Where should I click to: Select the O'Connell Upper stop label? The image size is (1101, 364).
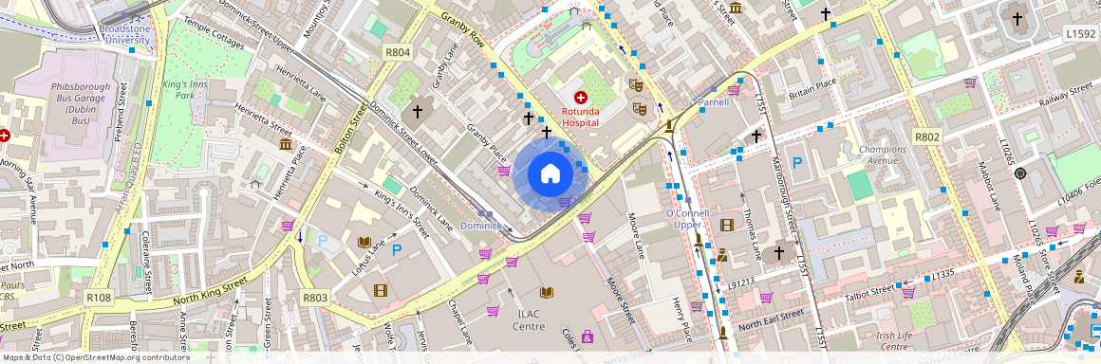pyautogui.click(x=687, y=219)
